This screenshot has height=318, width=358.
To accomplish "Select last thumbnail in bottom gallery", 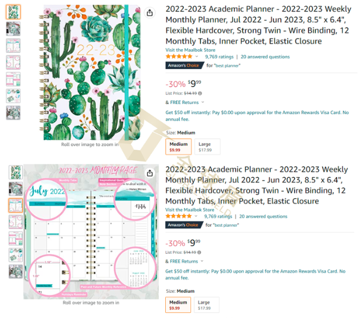I will pyautogui.click(x=16, y=272).
